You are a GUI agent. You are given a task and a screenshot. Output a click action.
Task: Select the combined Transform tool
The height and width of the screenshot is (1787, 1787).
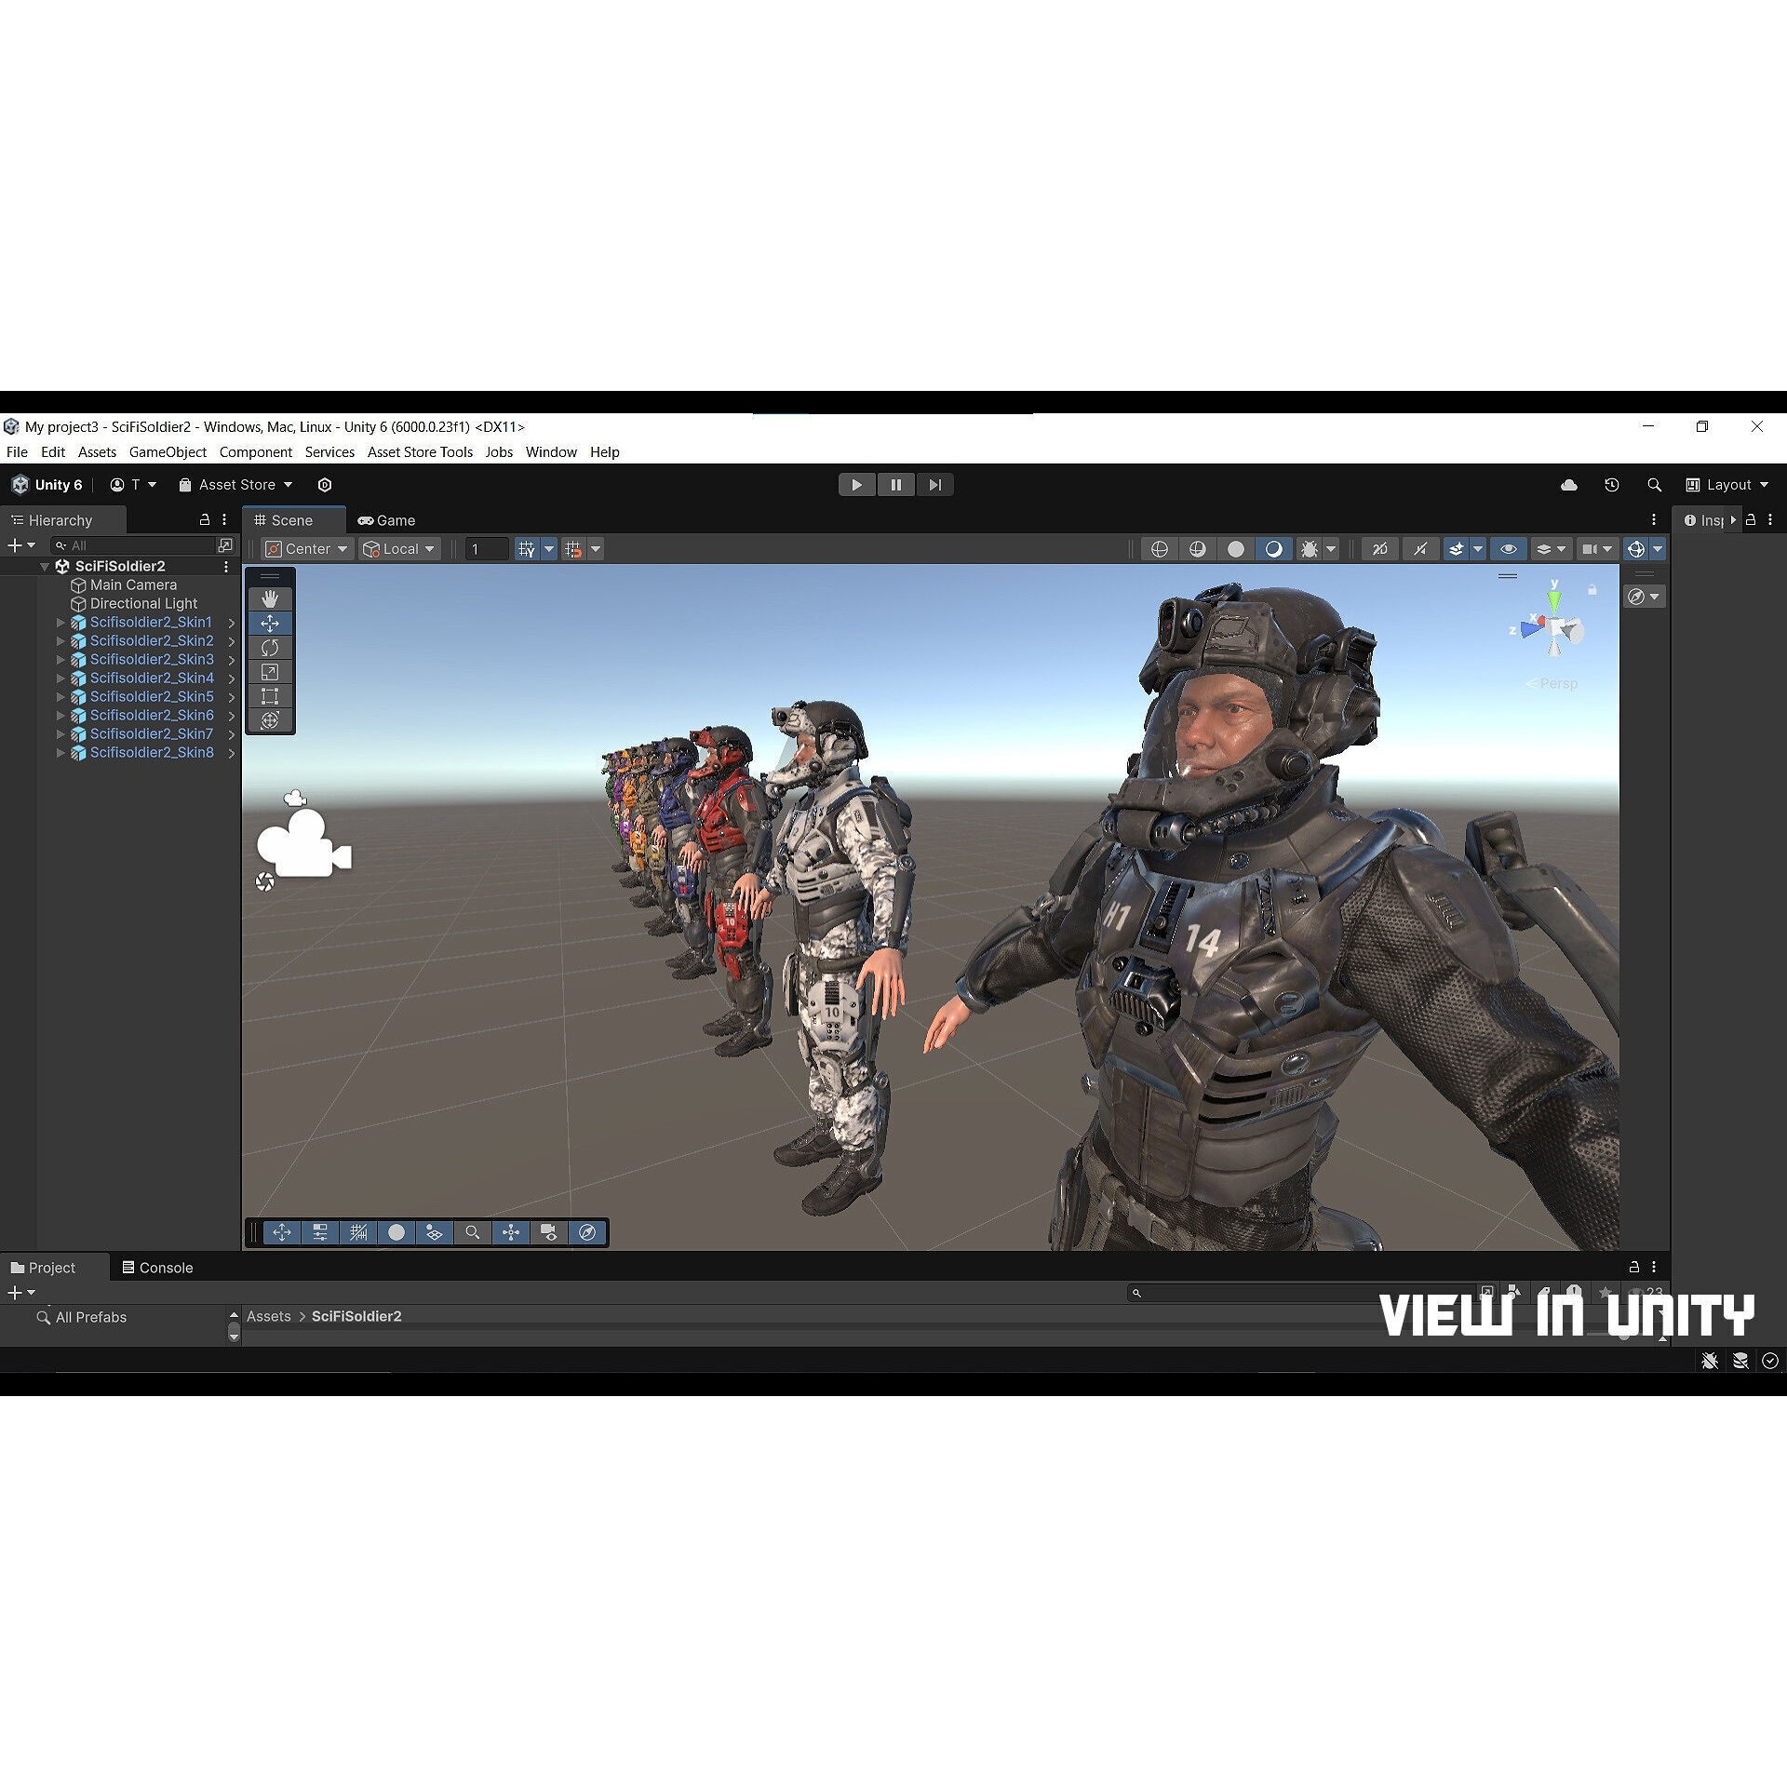(x=270, y=719)
